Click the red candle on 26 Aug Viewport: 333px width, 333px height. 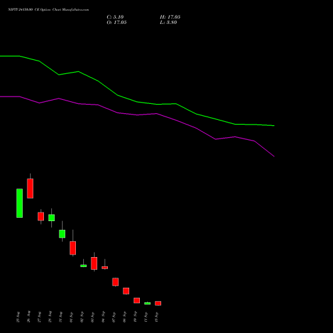30,188
